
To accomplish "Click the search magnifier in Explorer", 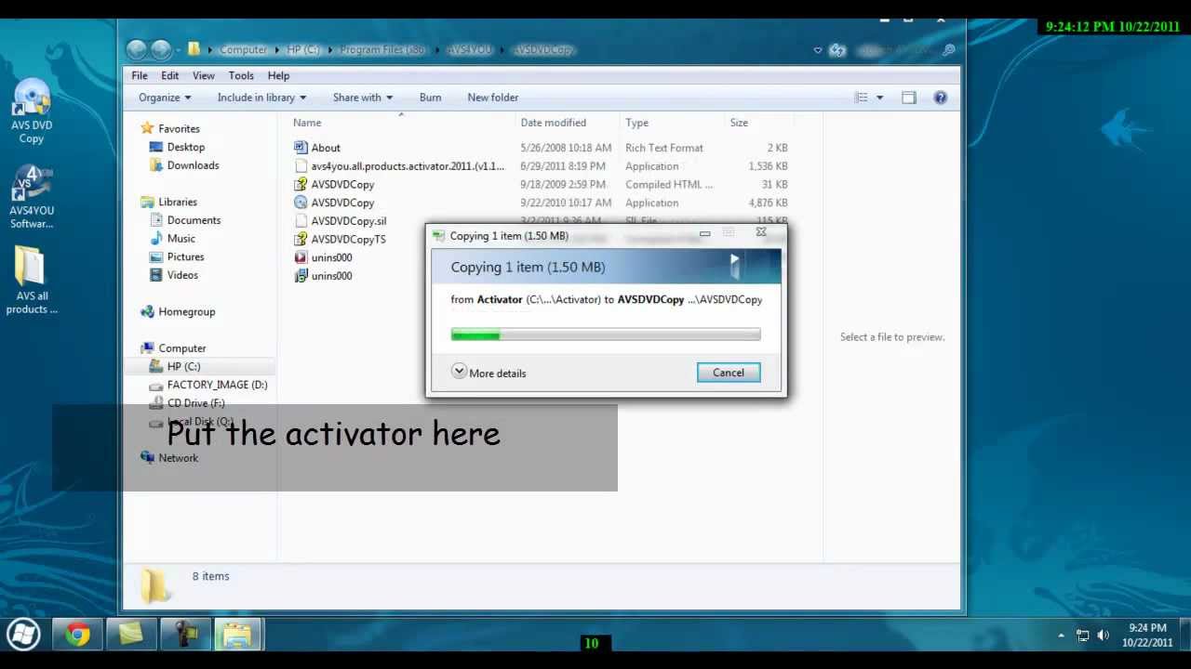I will coord(948,50).
